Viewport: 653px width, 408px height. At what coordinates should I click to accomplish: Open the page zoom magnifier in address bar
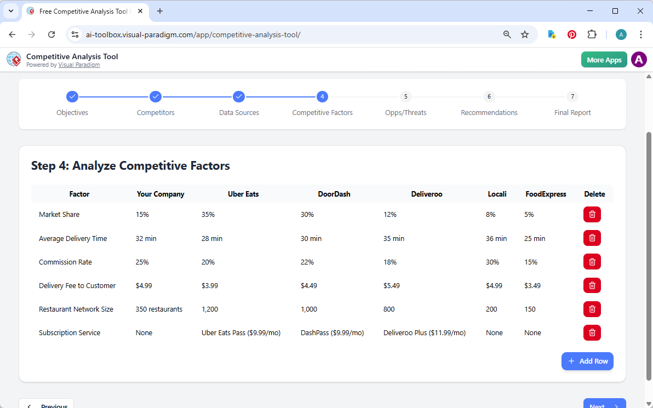coord(507,34)
